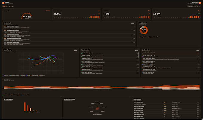Click the Agent Connections list scrollbar
The image size is (203, 120).
click(138, 55)
